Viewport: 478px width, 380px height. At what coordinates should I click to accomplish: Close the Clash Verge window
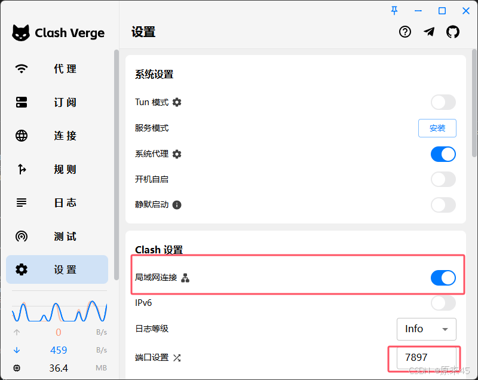point(466,11)
